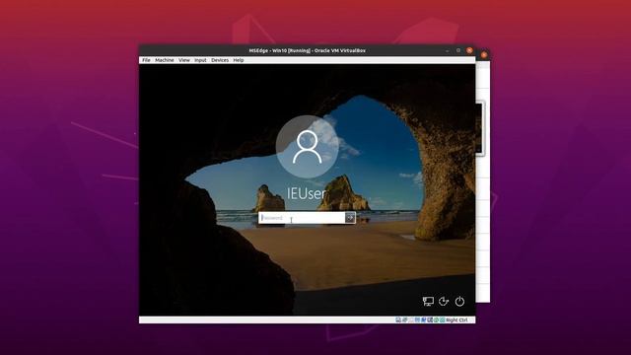Submit password with the arrow button

point(350,218)
